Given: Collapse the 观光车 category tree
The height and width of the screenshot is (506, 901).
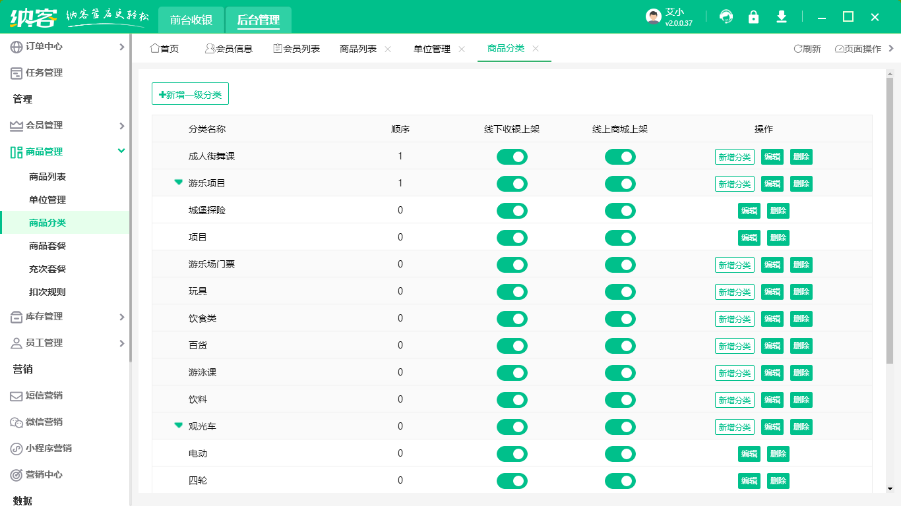Looking at the screenshot, I should click(178, 426).
